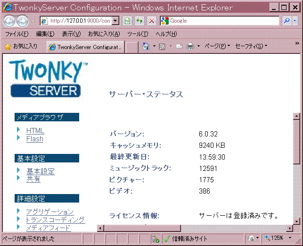Click the browser Back arrow button
Screen dimensions: 303x246
point(9,21)
